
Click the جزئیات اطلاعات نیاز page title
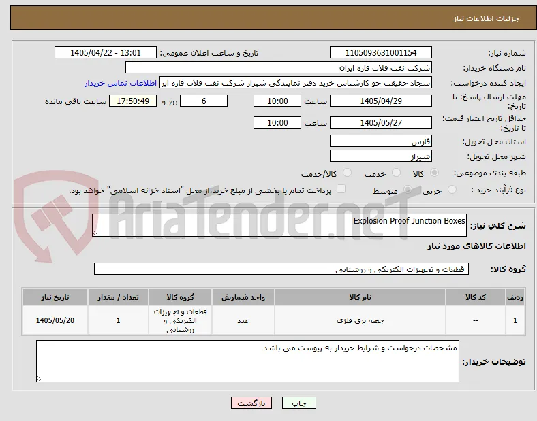pyautogui.click(x=487, y=18)
